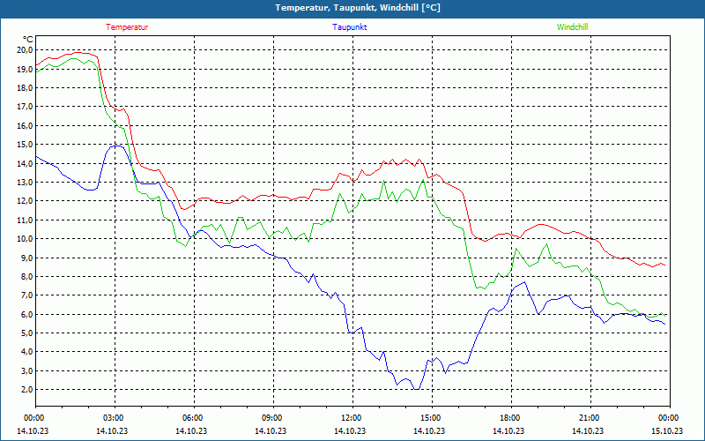Click the 19,0 y-axis value
This screenshot has width=705, height=441.
tap(25, 69)
